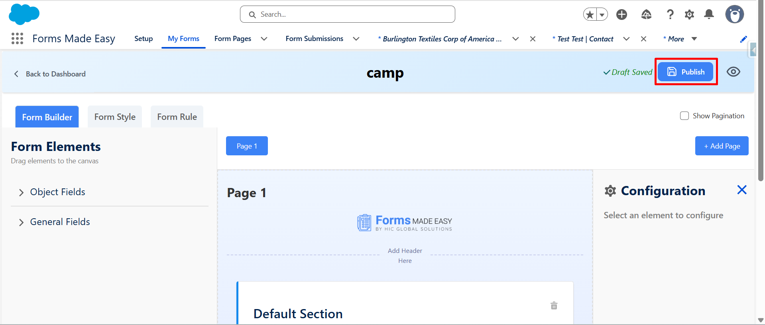Switch to the Form Rule tab

coord(177,117)
